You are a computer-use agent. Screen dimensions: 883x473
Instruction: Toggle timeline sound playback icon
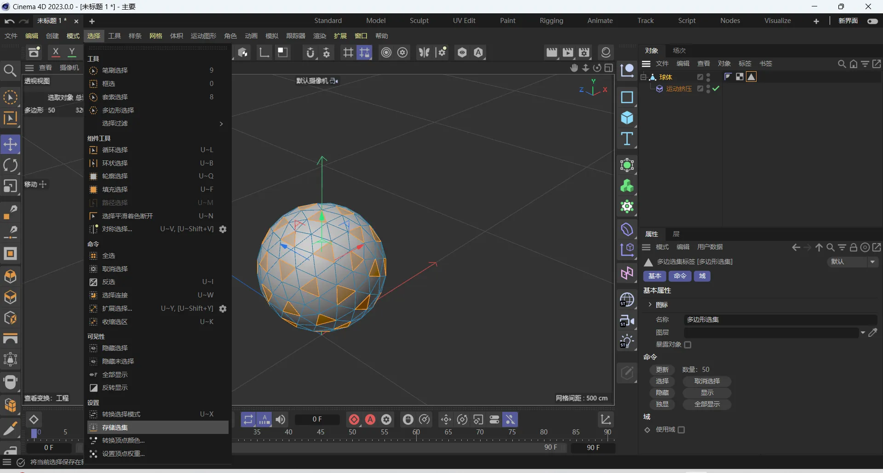pos(281,419)
